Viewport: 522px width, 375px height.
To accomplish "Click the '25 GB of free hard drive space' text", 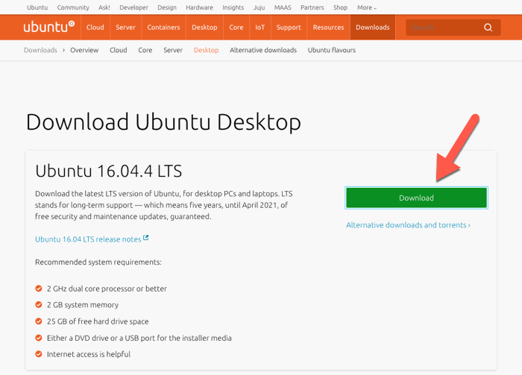I will (98, 321).
